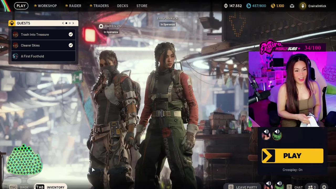Click the green player avatar in Play panel

277,136
